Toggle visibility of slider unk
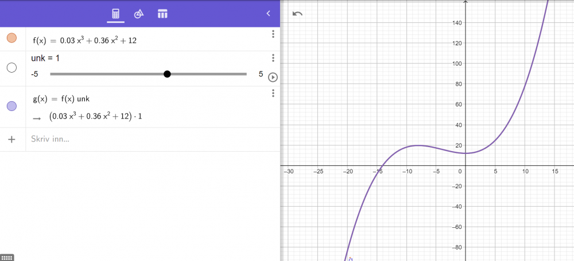Image resolution: width=574 pixels, height=261 pixels. tap(11, 68)
